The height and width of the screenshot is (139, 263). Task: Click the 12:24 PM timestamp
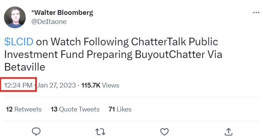(x=18, y=85)
